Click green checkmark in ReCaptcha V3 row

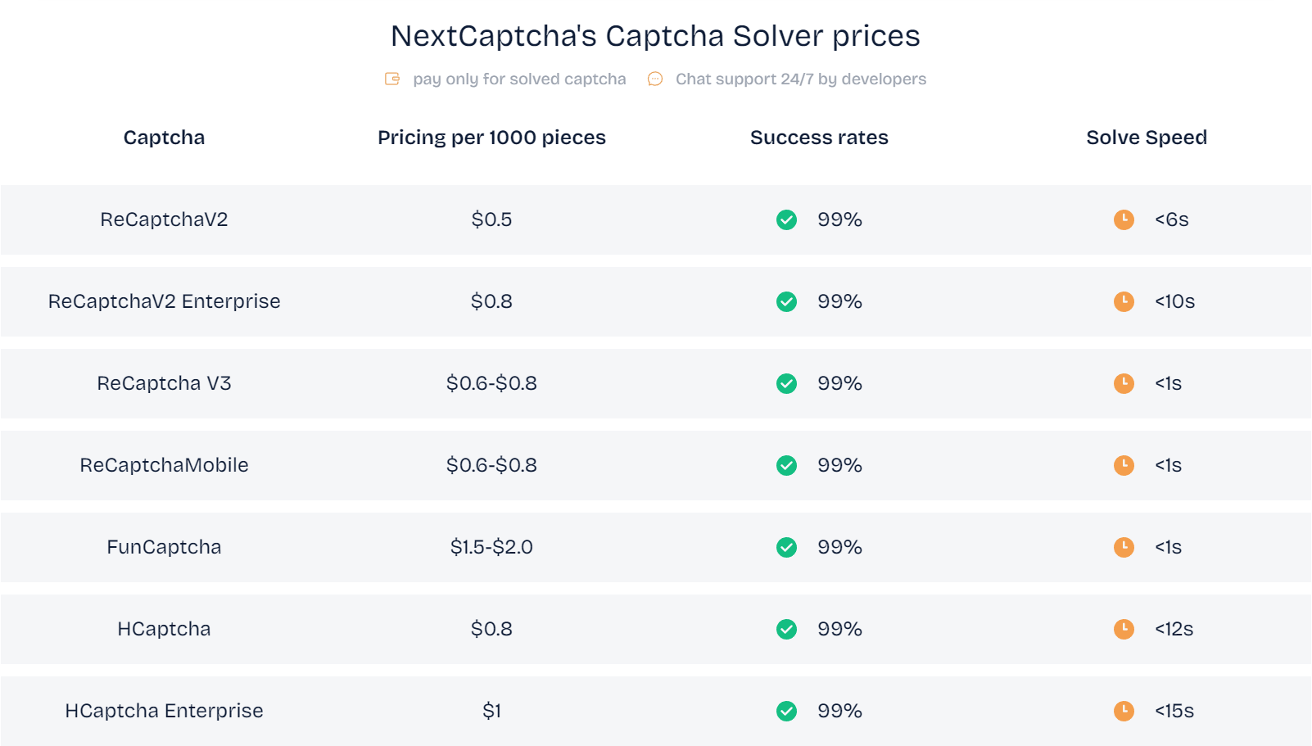click(786, 383)
